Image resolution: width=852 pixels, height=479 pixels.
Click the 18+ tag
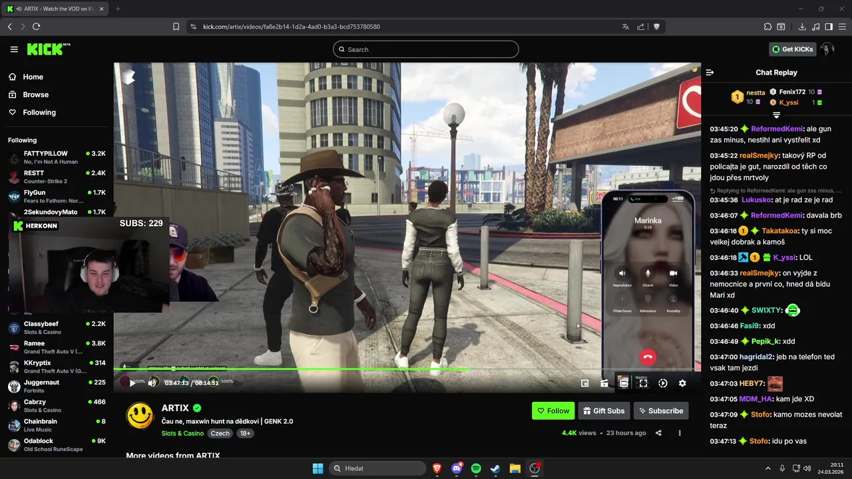tap(245, 433)
